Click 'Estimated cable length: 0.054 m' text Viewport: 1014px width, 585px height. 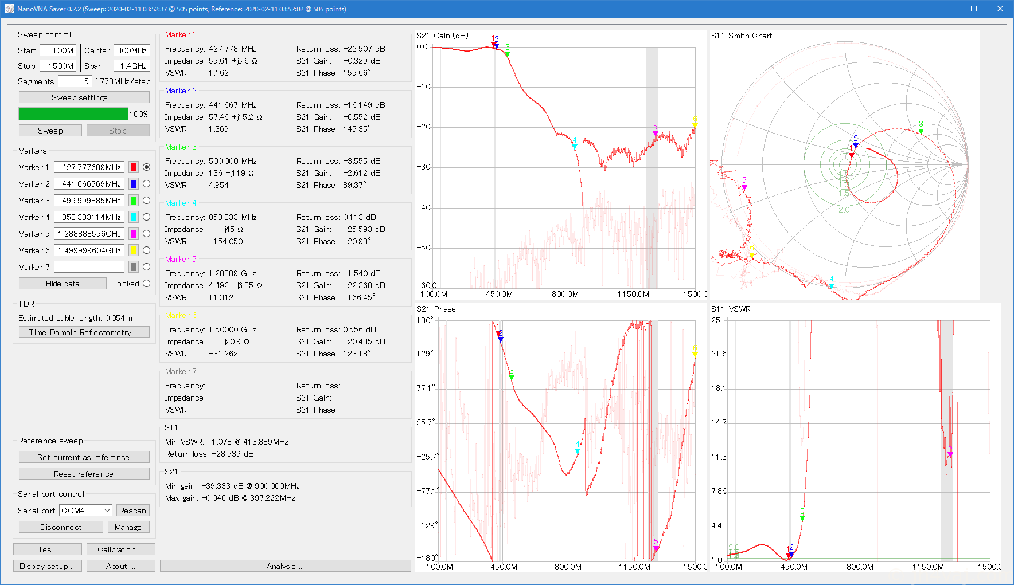point(76,318)
